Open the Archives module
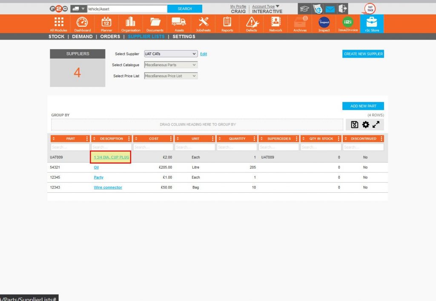The image size is (436, 301). [x=300, y=23]
